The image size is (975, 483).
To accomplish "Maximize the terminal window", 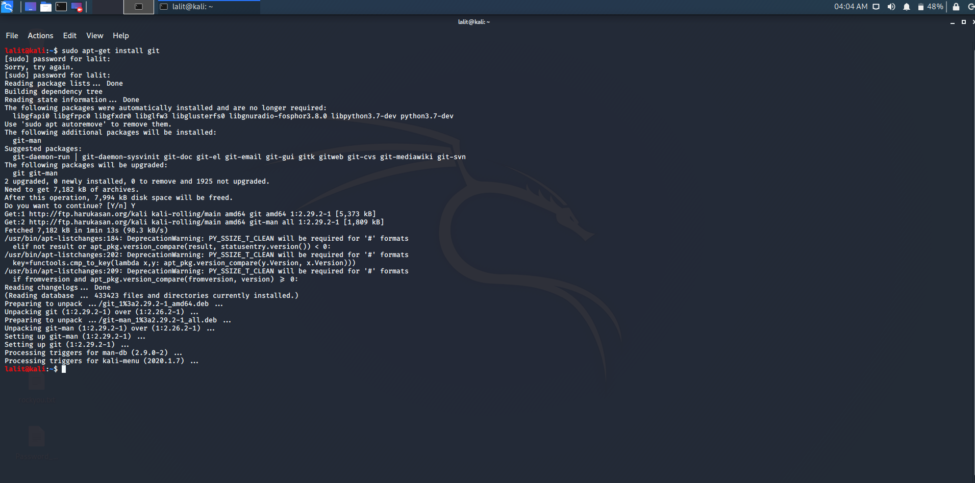I will [x=964, y=22].
